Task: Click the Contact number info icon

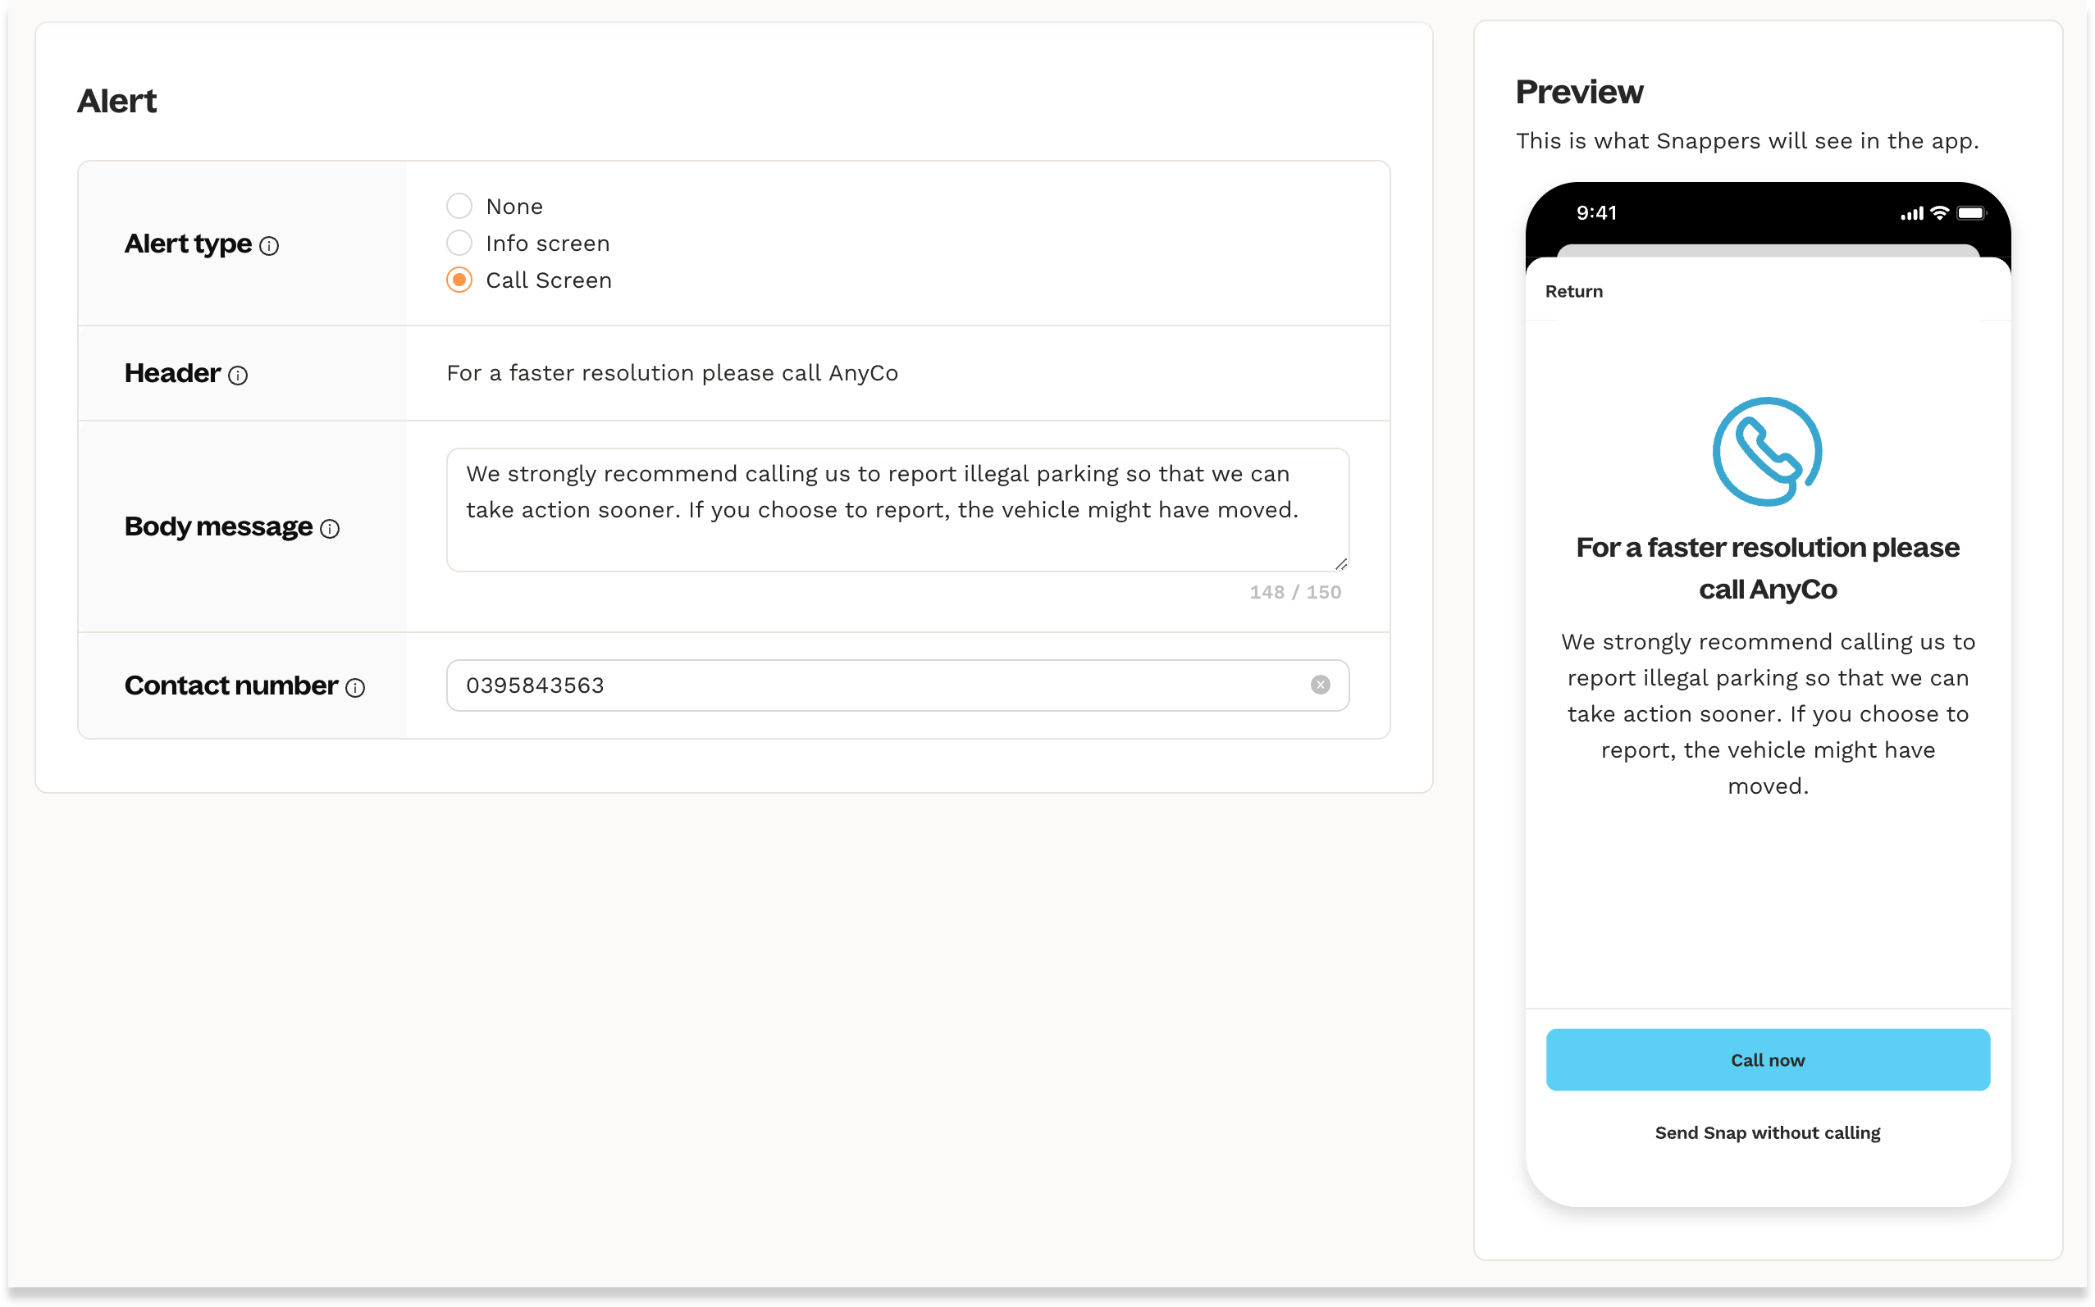Action: 355,688
